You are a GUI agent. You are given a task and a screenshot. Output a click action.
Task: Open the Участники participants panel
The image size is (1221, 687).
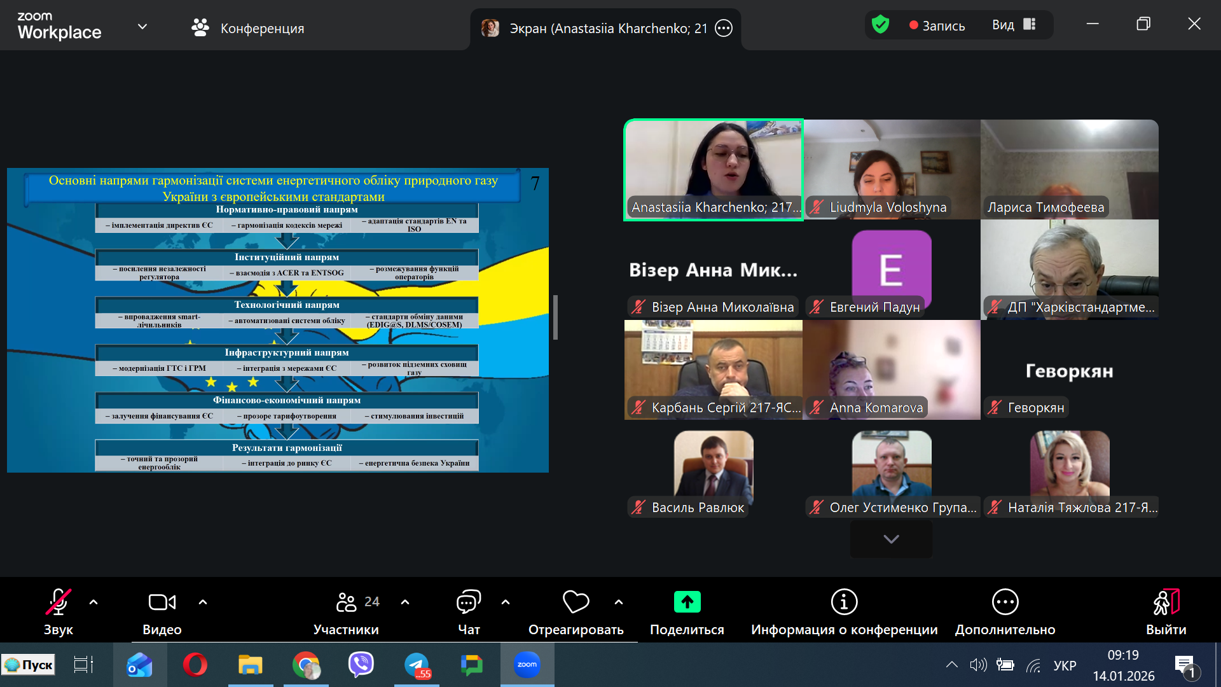point(347,602)
